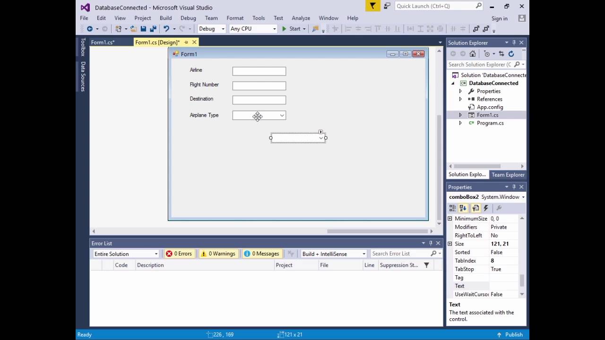This screenshot has height=340, width=605.
Task: Open the Format menu
Action: (235, 18)
